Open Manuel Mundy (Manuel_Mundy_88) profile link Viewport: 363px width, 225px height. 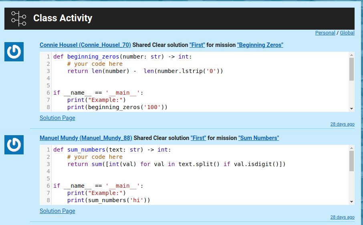tap(86, 138)
